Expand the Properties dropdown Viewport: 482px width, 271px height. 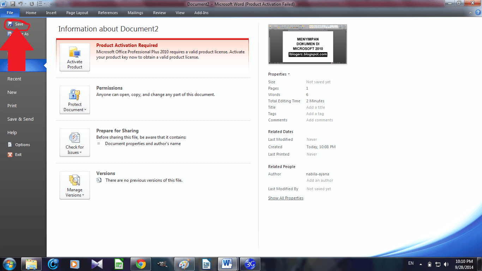(279, 74)
